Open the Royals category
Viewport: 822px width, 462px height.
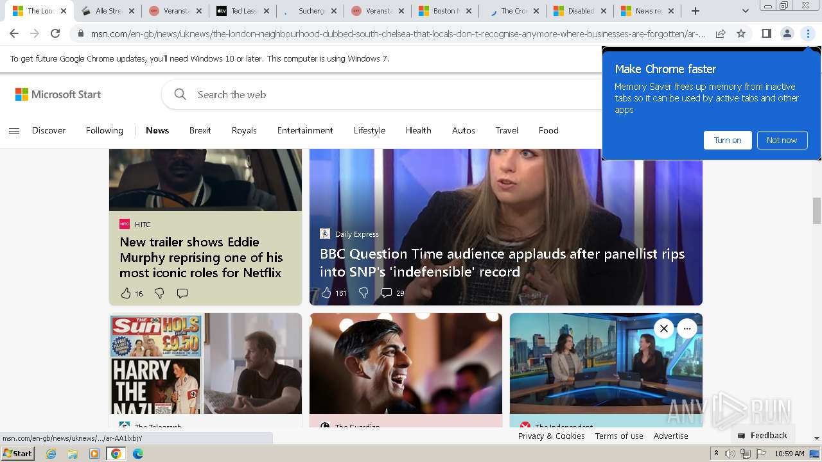[244, 130]
